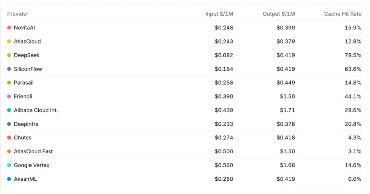The width and height of the screenshot is (370, 194).
Task: Click the yellow dot beside AtlasCloud
Action: (9, 41)
